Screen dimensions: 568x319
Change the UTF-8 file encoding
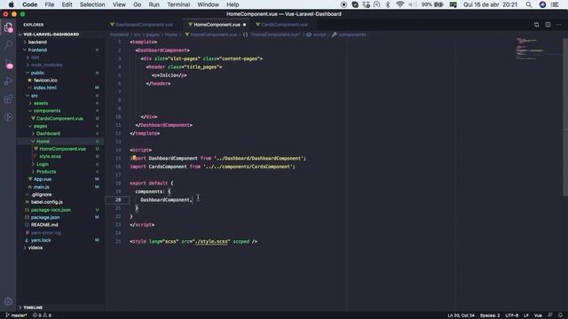(x=511, y=315)
